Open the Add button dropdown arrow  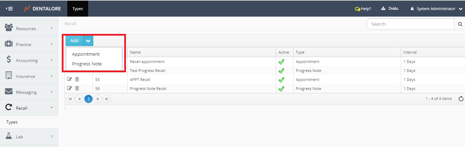pyautogui.click(x=88, y=41)
